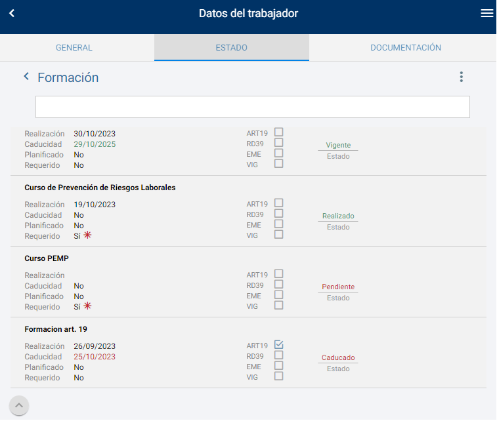Click the Pendiente status of Curso PEMP
This screenshot has height=423, width=497.
coord(338,287)
